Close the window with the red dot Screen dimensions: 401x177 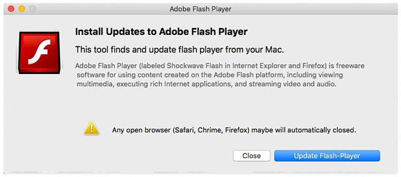click(x=11, y=9)
